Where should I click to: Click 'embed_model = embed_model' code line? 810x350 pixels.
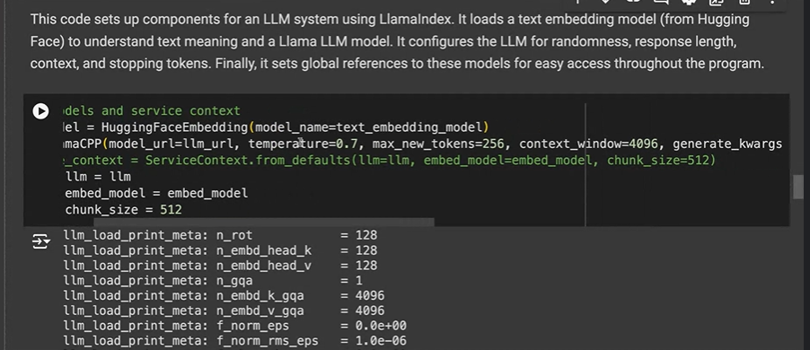(155, 193)
